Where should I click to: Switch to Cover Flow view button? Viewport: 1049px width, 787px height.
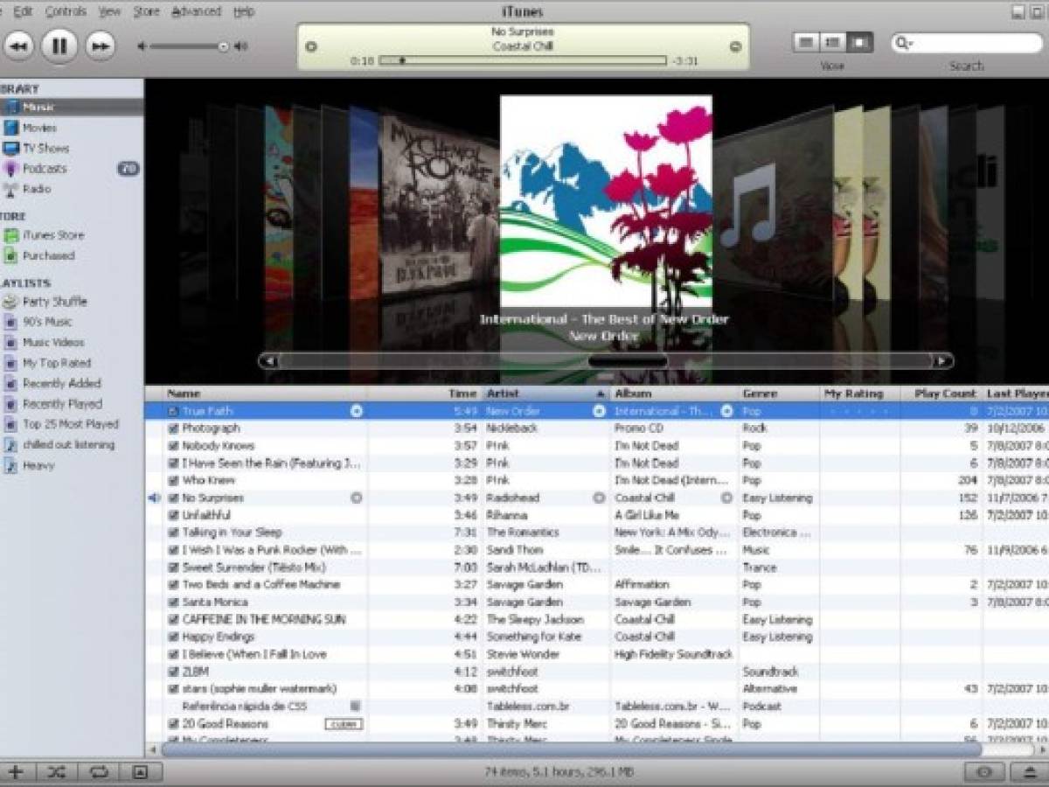coord(860,42)
